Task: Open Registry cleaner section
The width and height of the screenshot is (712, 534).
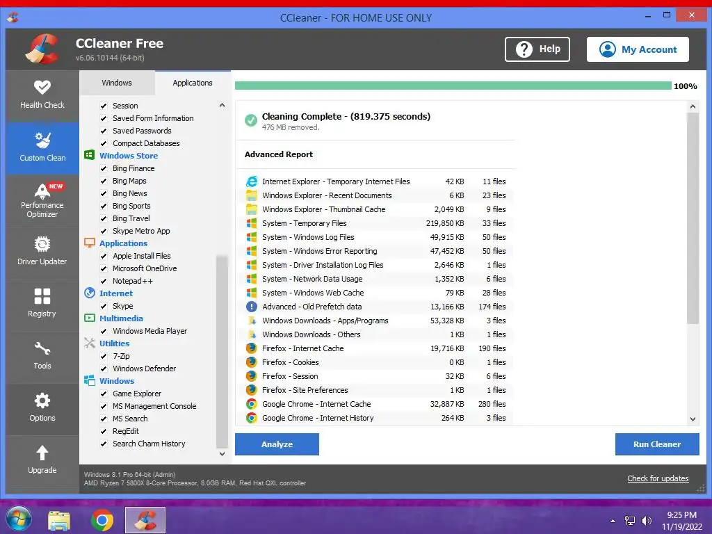Action: click(42, 305)
